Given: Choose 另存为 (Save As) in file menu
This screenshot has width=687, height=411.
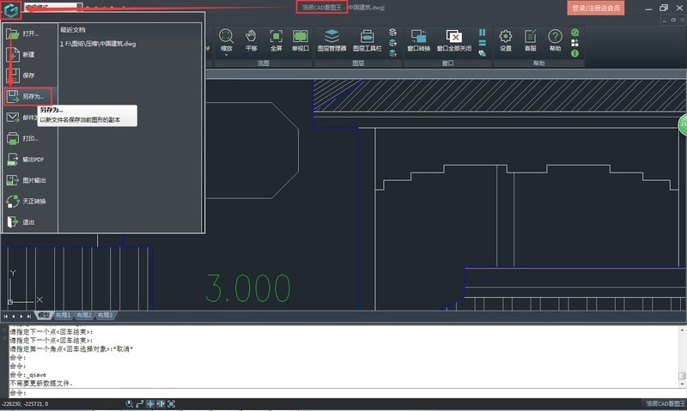Looking at the screenshot, I should 27,97.
